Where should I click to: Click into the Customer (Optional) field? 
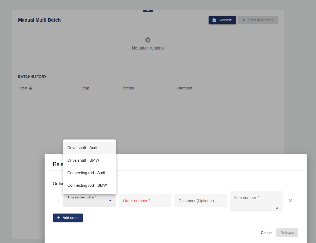click(200, 201)
